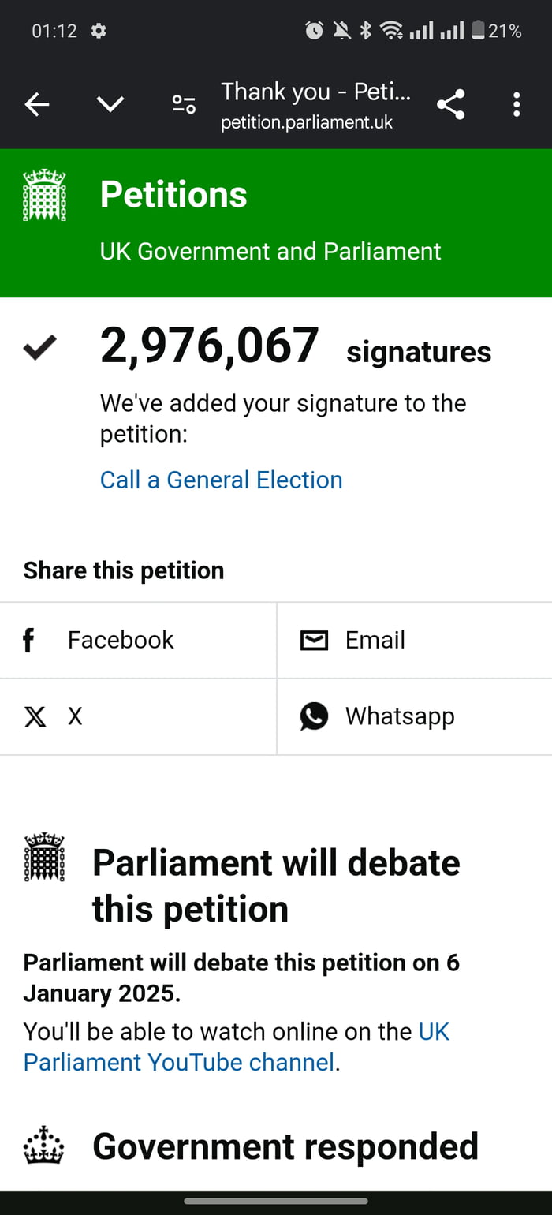This screenshot has height=1215, width=552.
Task: Share the page using the browser share icon
Action: click(x=451, y=103)
